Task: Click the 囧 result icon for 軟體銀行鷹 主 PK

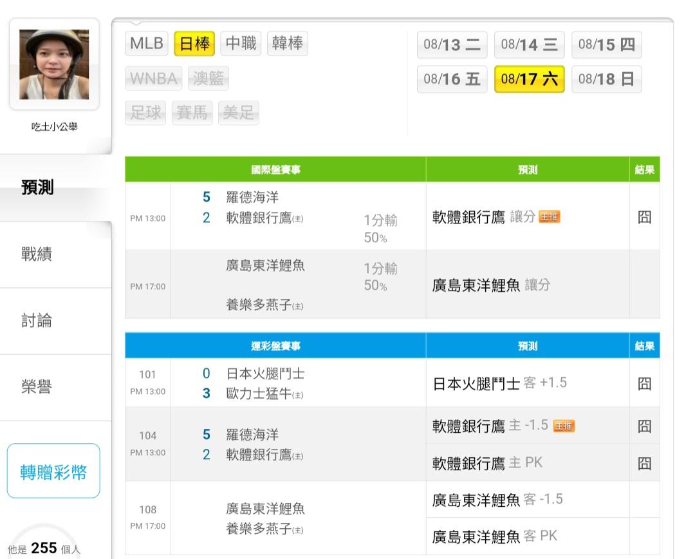Action: tap(644, 463)
